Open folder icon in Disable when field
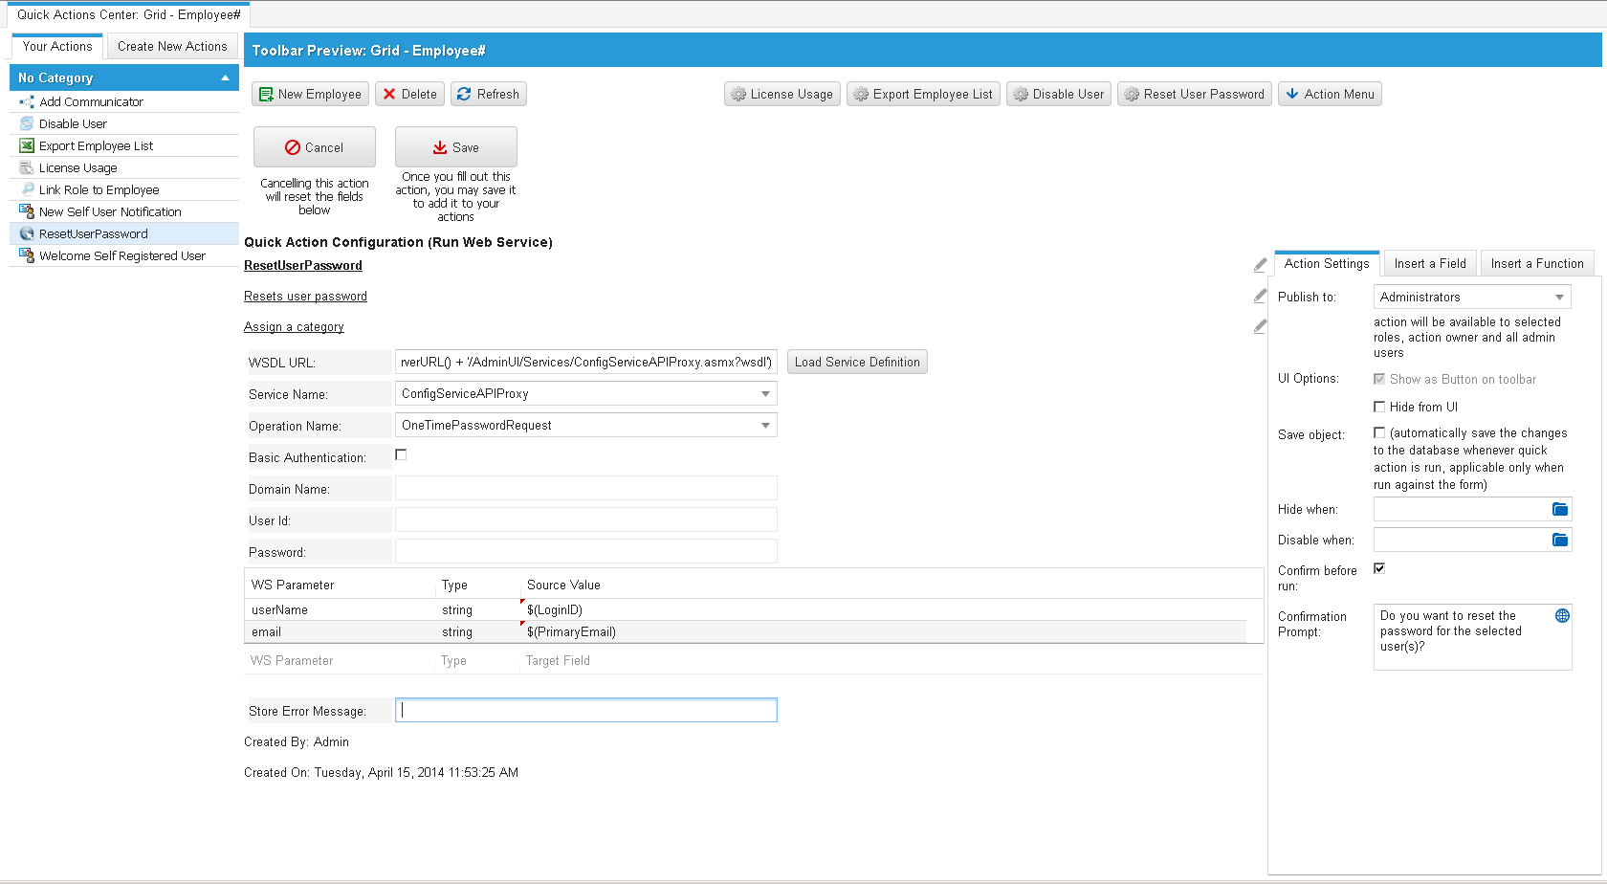The image size is (1607, 884). 1559,540
